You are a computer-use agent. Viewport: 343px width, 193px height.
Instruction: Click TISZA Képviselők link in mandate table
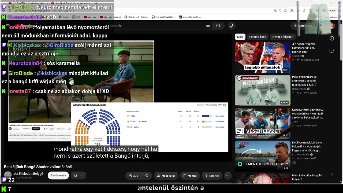click(220, 116)
